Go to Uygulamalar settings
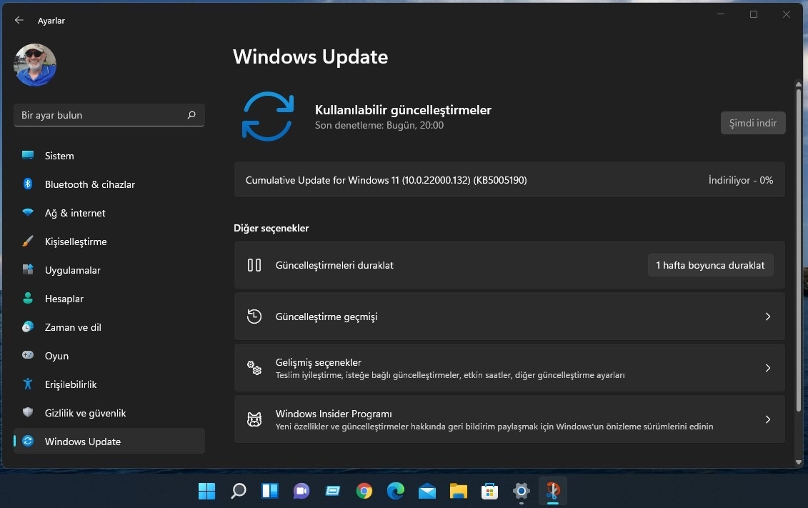This screenshot has width=808, height=508. pos(109,270)
